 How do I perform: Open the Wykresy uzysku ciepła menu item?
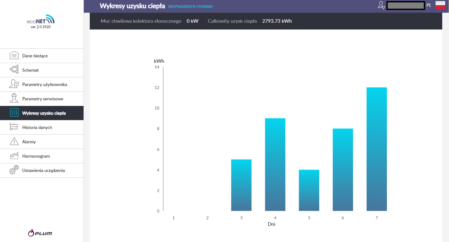(44, 113)
